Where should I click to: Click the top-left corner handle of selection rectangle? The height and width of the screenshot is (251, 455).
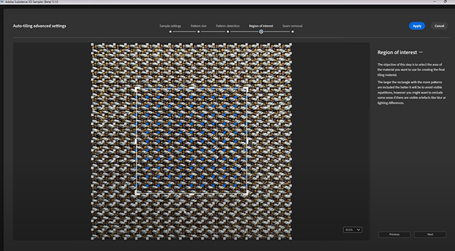tap(136, 88)
